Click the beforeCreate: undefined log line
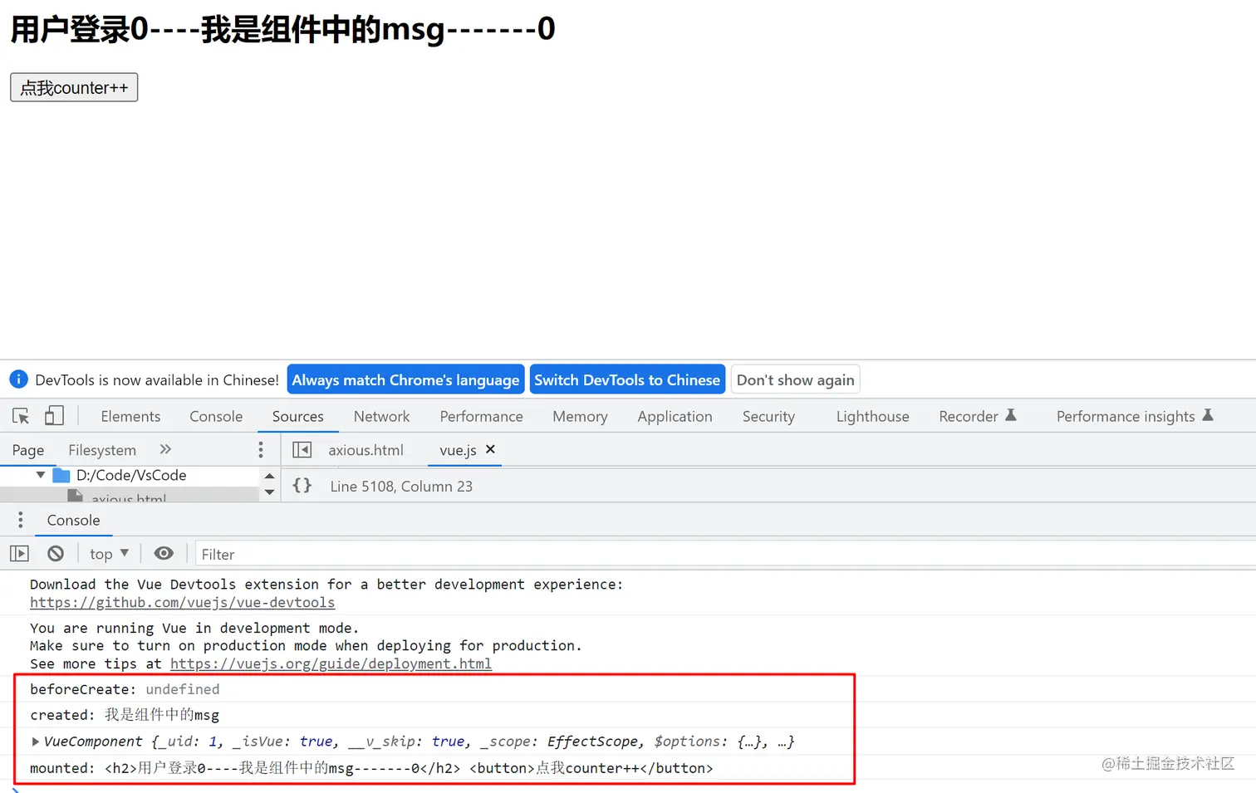Viewport: 1256px width, 793px height. click(125, 689)
